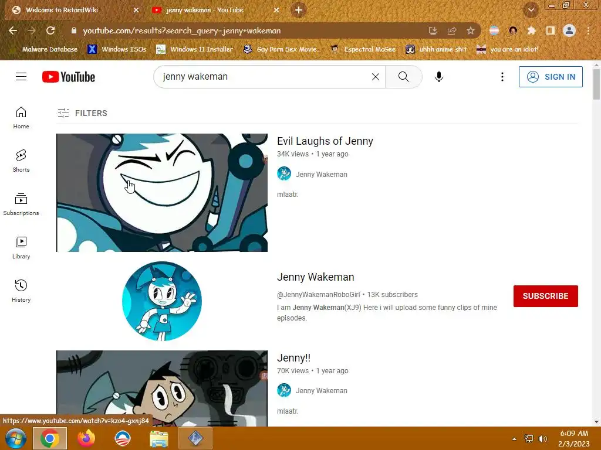The height and width of the screenshot is (450, 601).
Task: Open Jenny Wakeman channel under Evil Laughs
Action: 321,175
